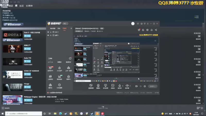Expand speaker options arrow
Image resolution: width=206 pixels, height=116 pixels.
tap(130, 86)
